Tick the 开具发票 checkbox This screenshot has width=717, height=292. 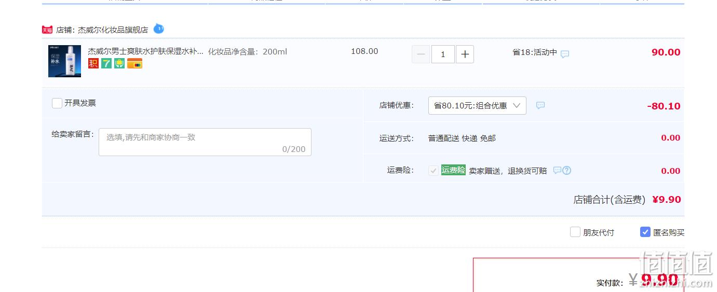pos(57,103)
